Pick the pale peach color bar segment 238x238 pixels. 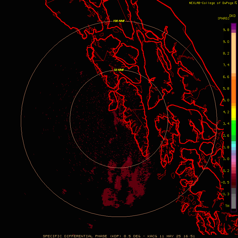coord(234,54)
